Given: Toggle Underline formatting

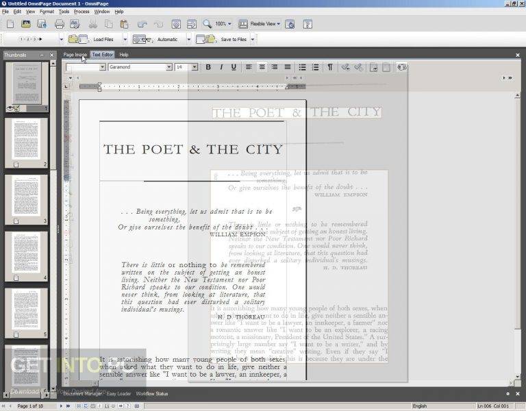Looking at the screenshot, I should click(234, 67).
